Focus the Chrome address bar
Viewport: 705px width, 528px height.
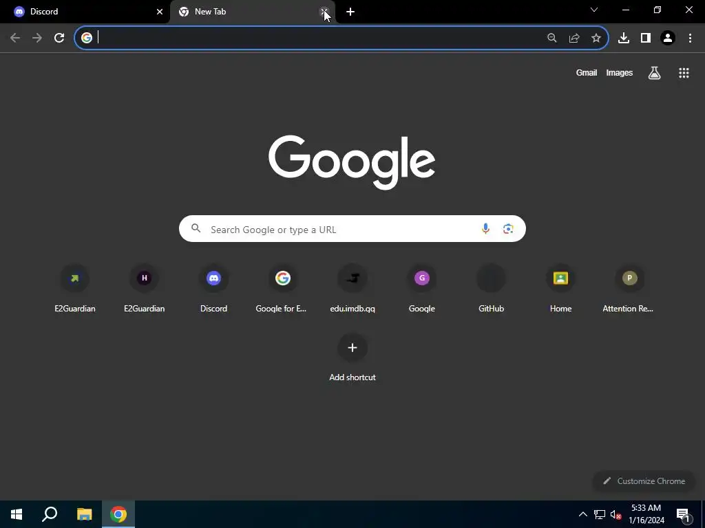click(x=341, y=38)
